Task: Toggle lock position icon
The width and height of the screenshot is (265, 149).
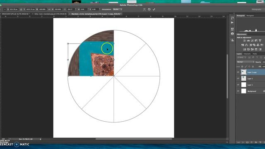Action: pyautogui.click(x=249, y=67)
